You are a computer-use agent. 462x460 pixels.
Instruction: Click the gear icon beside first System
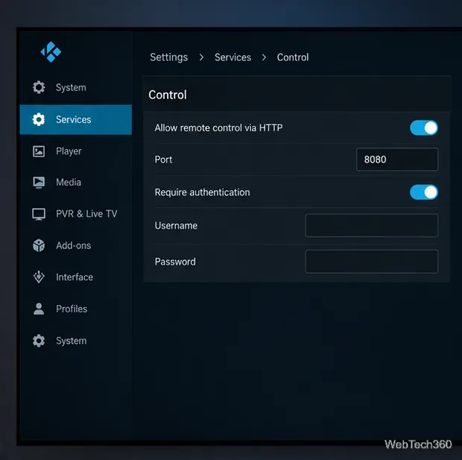39,87
